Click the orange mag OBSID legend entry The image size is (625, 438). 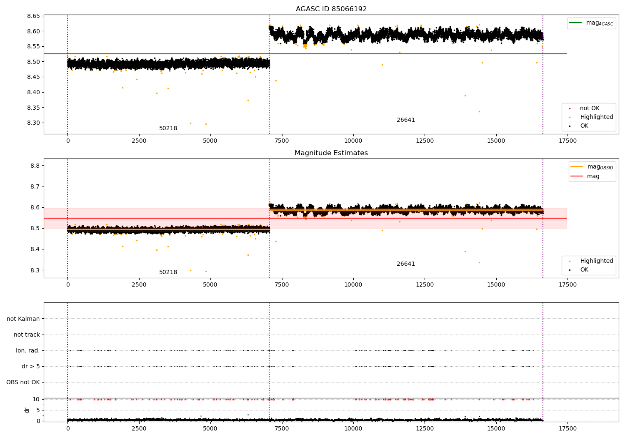click(x=592, y=167)
